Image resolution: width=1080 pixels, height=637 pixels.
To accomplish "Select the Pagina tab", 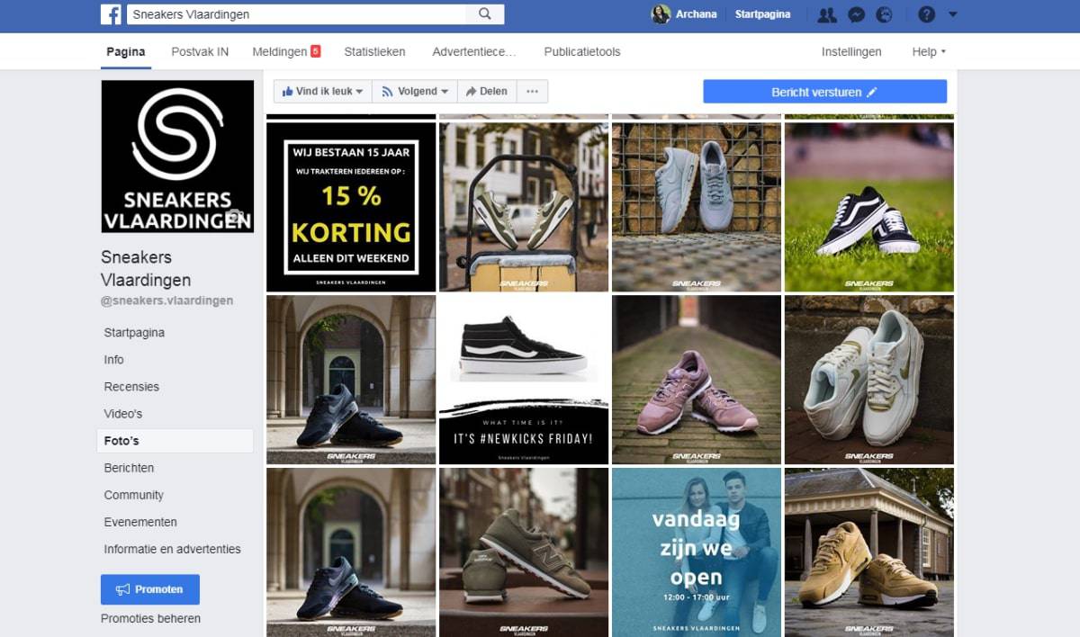I will (125, 52).
